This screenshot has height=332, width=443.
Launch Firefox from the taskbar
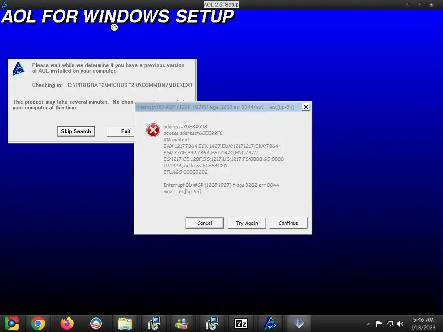[67, 323]
